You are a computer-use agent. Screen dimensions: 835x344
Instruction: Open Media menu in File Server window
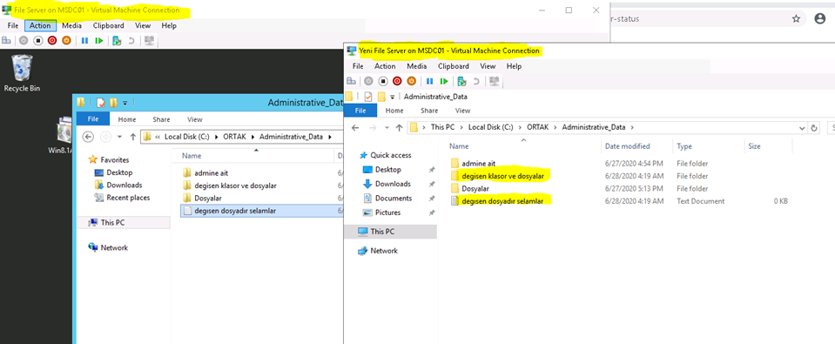(72, 25)
